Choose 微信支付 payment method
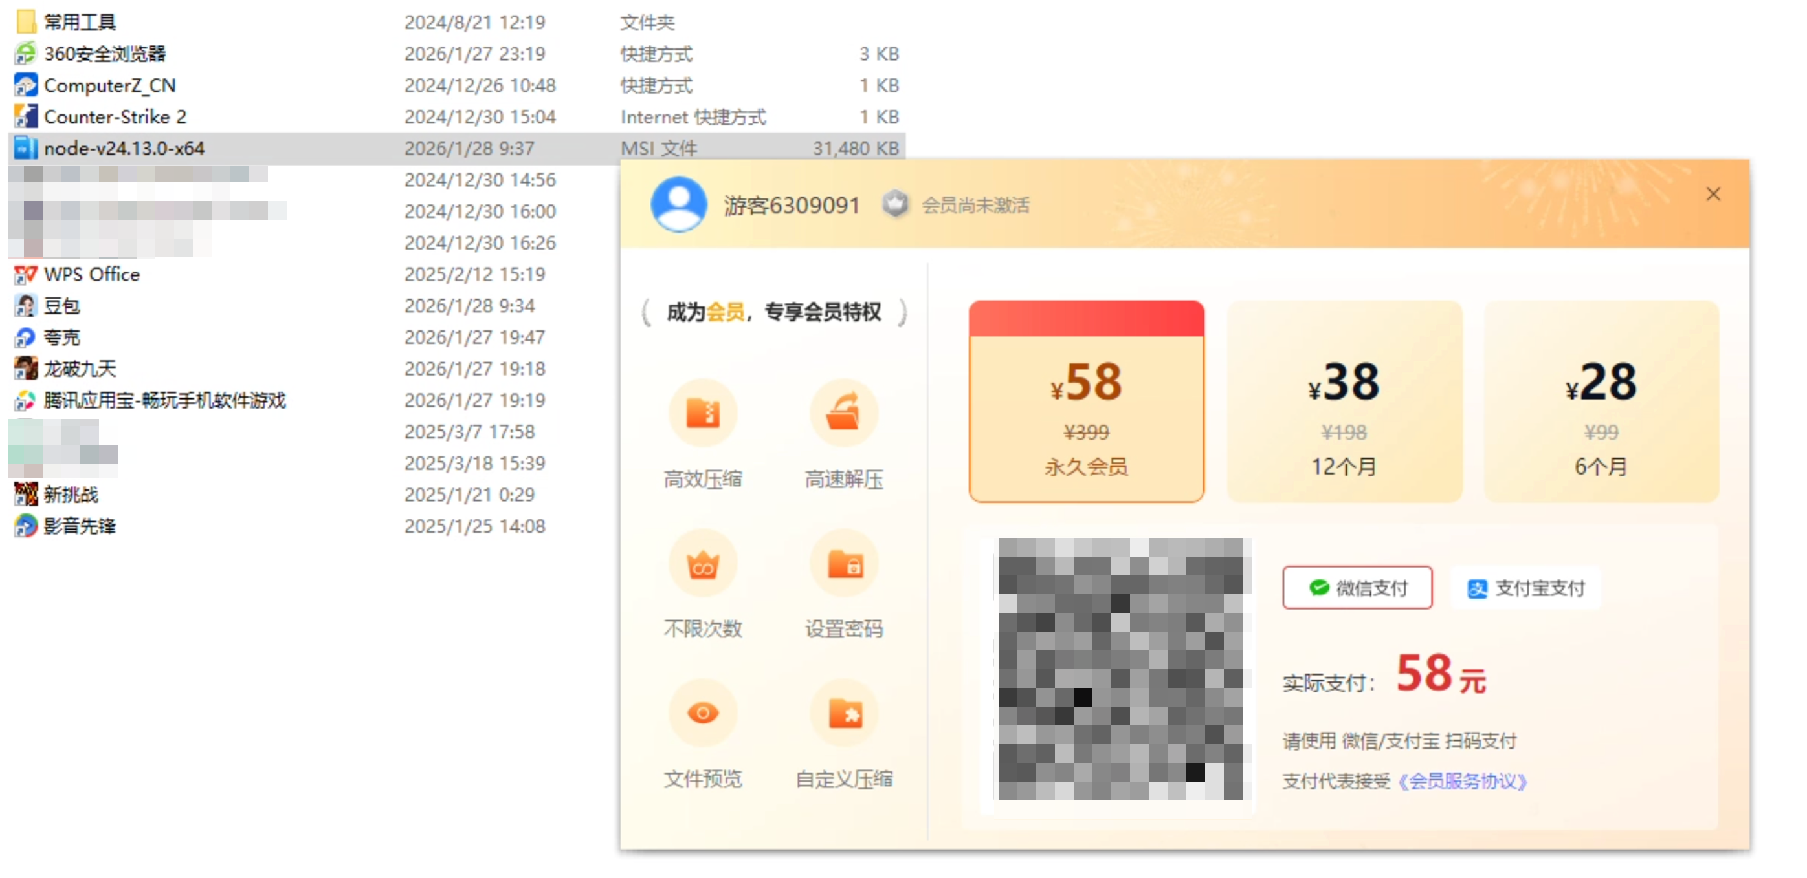Screen dimensions: 1807x878 [x=1357, y=587]
